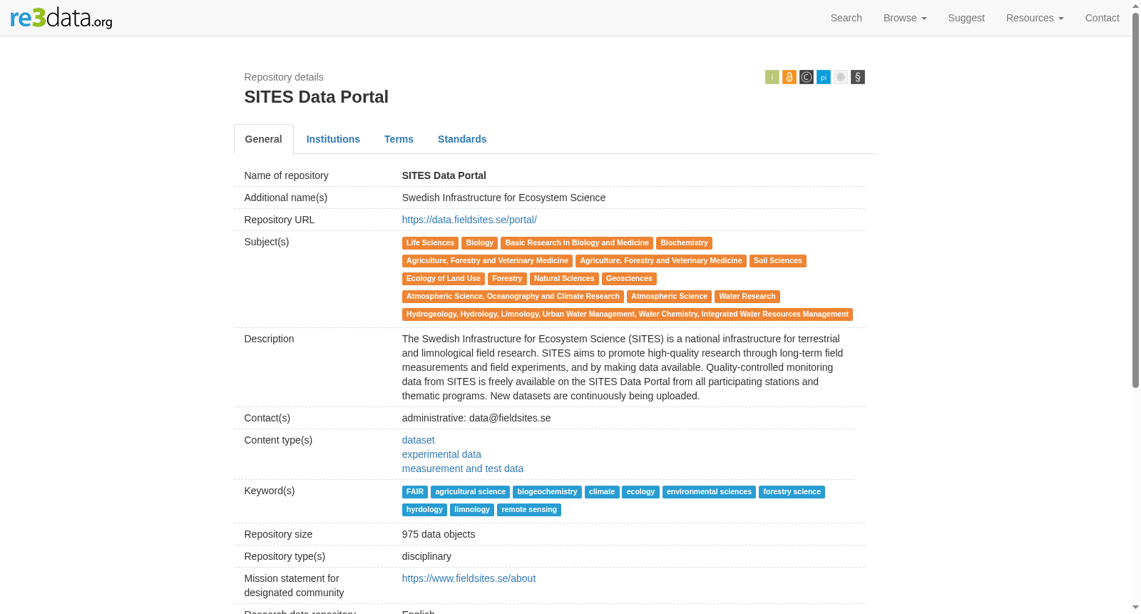
Task: Click the standalone Atmospheric Science tag
Action: 669,297
